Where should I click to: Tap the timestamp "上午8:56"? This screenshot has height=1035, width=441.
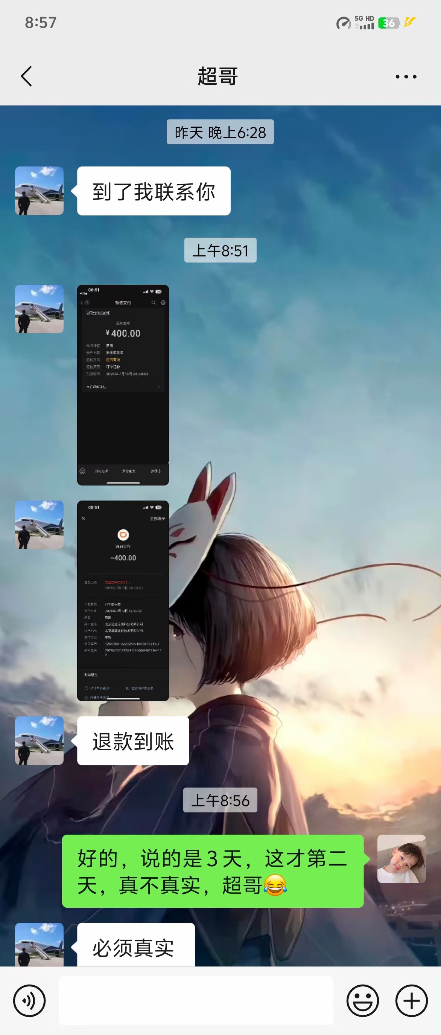220,800
